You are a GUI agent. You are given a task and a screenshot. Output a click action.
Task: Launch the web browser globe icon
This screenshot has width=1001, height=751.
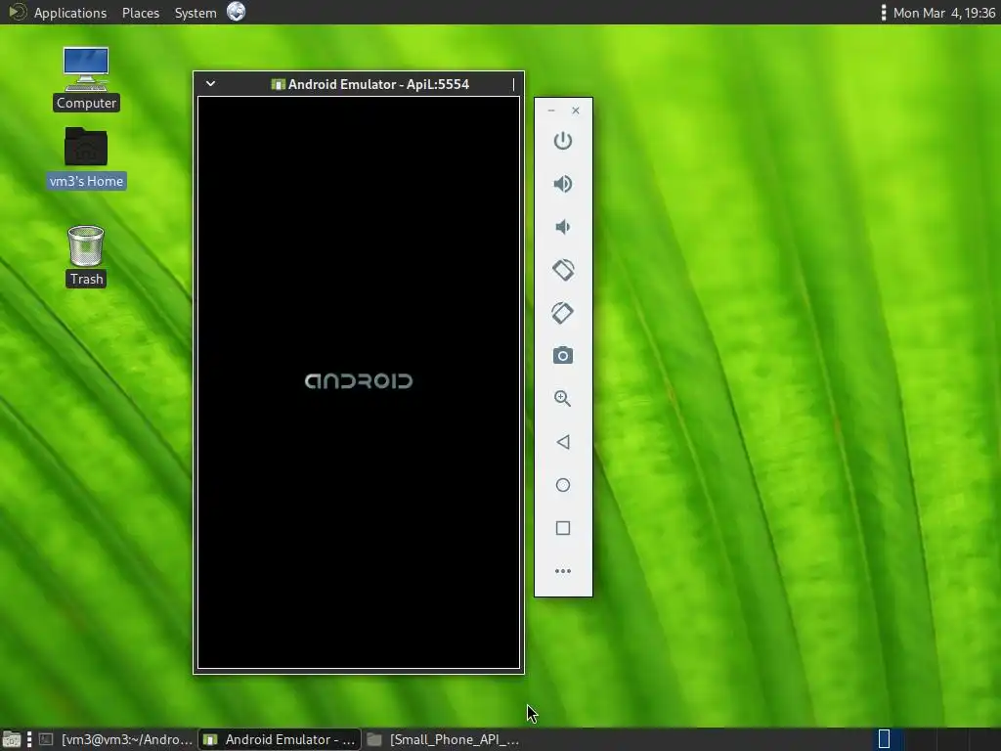[236, 12]
